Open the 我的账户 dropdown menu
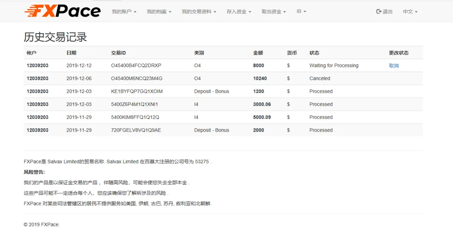 (x=124, y=12)
